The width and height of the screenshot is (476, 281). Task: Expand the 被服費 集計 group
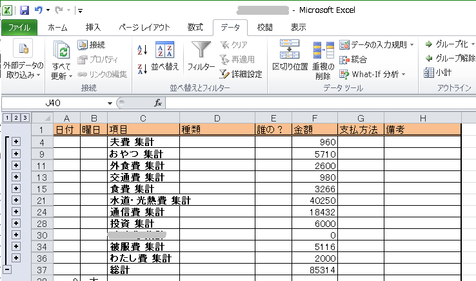16,246
